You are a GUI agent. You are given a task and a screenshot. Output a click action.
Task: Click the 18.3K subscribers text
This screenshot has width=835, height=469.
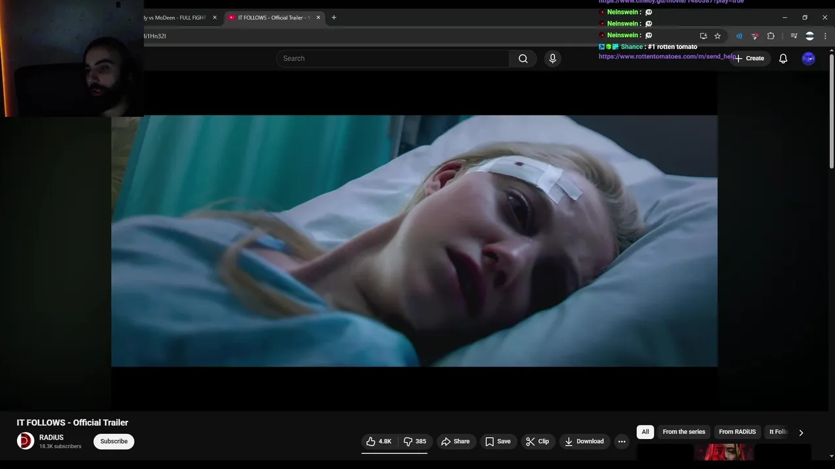coord(60,446)
